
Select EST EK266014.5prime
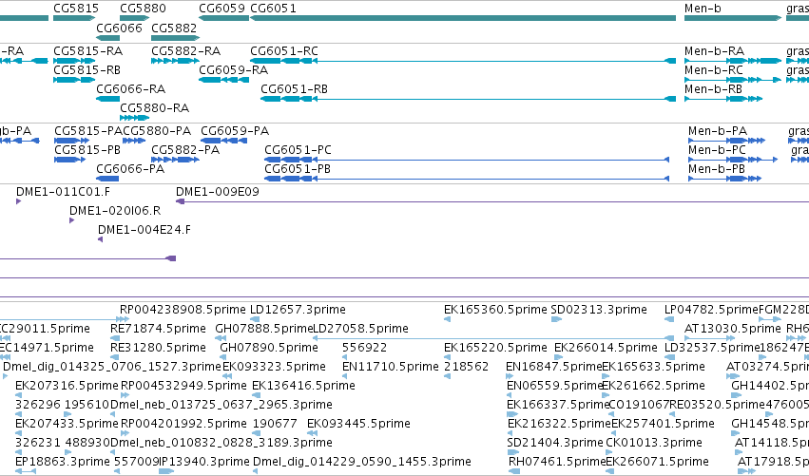pyautogui.click(x=606, y=348)
